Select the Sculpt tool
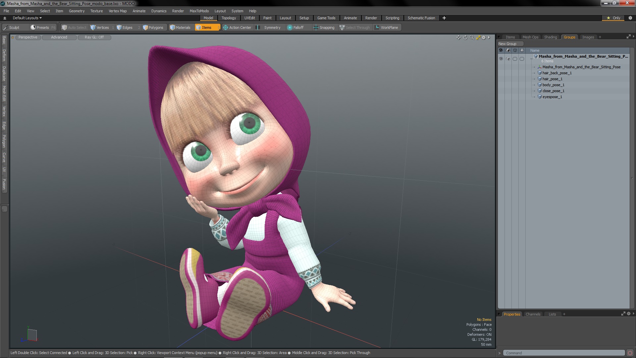Screen dimensions: 636x358 (x=11, y=28)
